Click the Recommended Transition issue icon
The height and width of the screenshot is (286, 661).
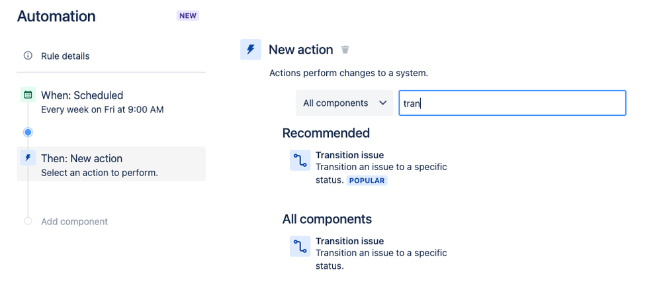click(300, 160)
